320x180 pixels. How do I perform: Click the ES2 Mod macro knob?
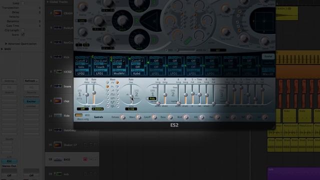tap(185, 117)
